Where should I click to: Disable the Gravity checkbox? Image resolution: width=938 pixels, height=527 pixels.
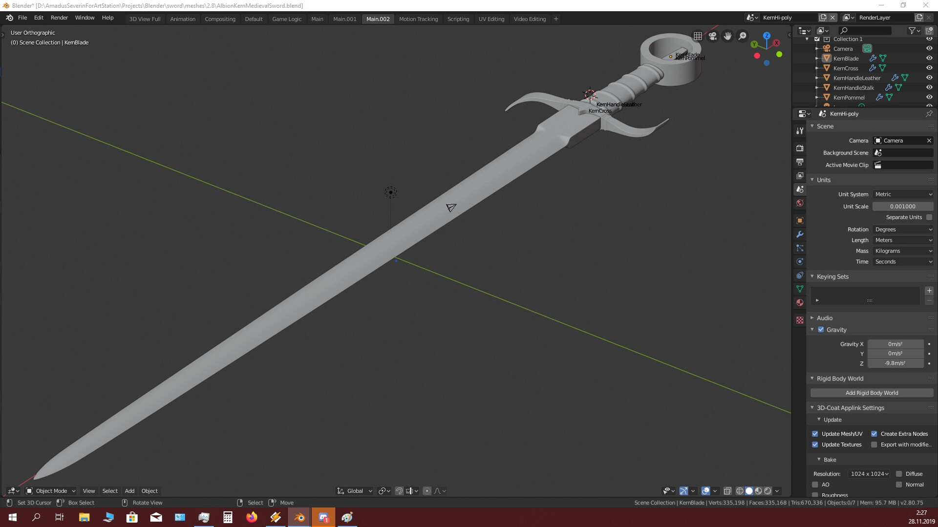tap(821, 330)
